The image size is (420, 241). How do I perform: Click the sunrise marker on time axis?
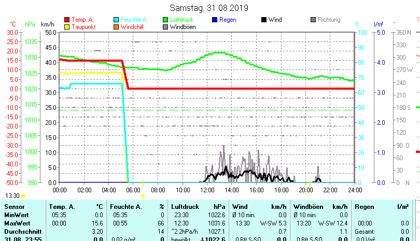click(143, 196)
